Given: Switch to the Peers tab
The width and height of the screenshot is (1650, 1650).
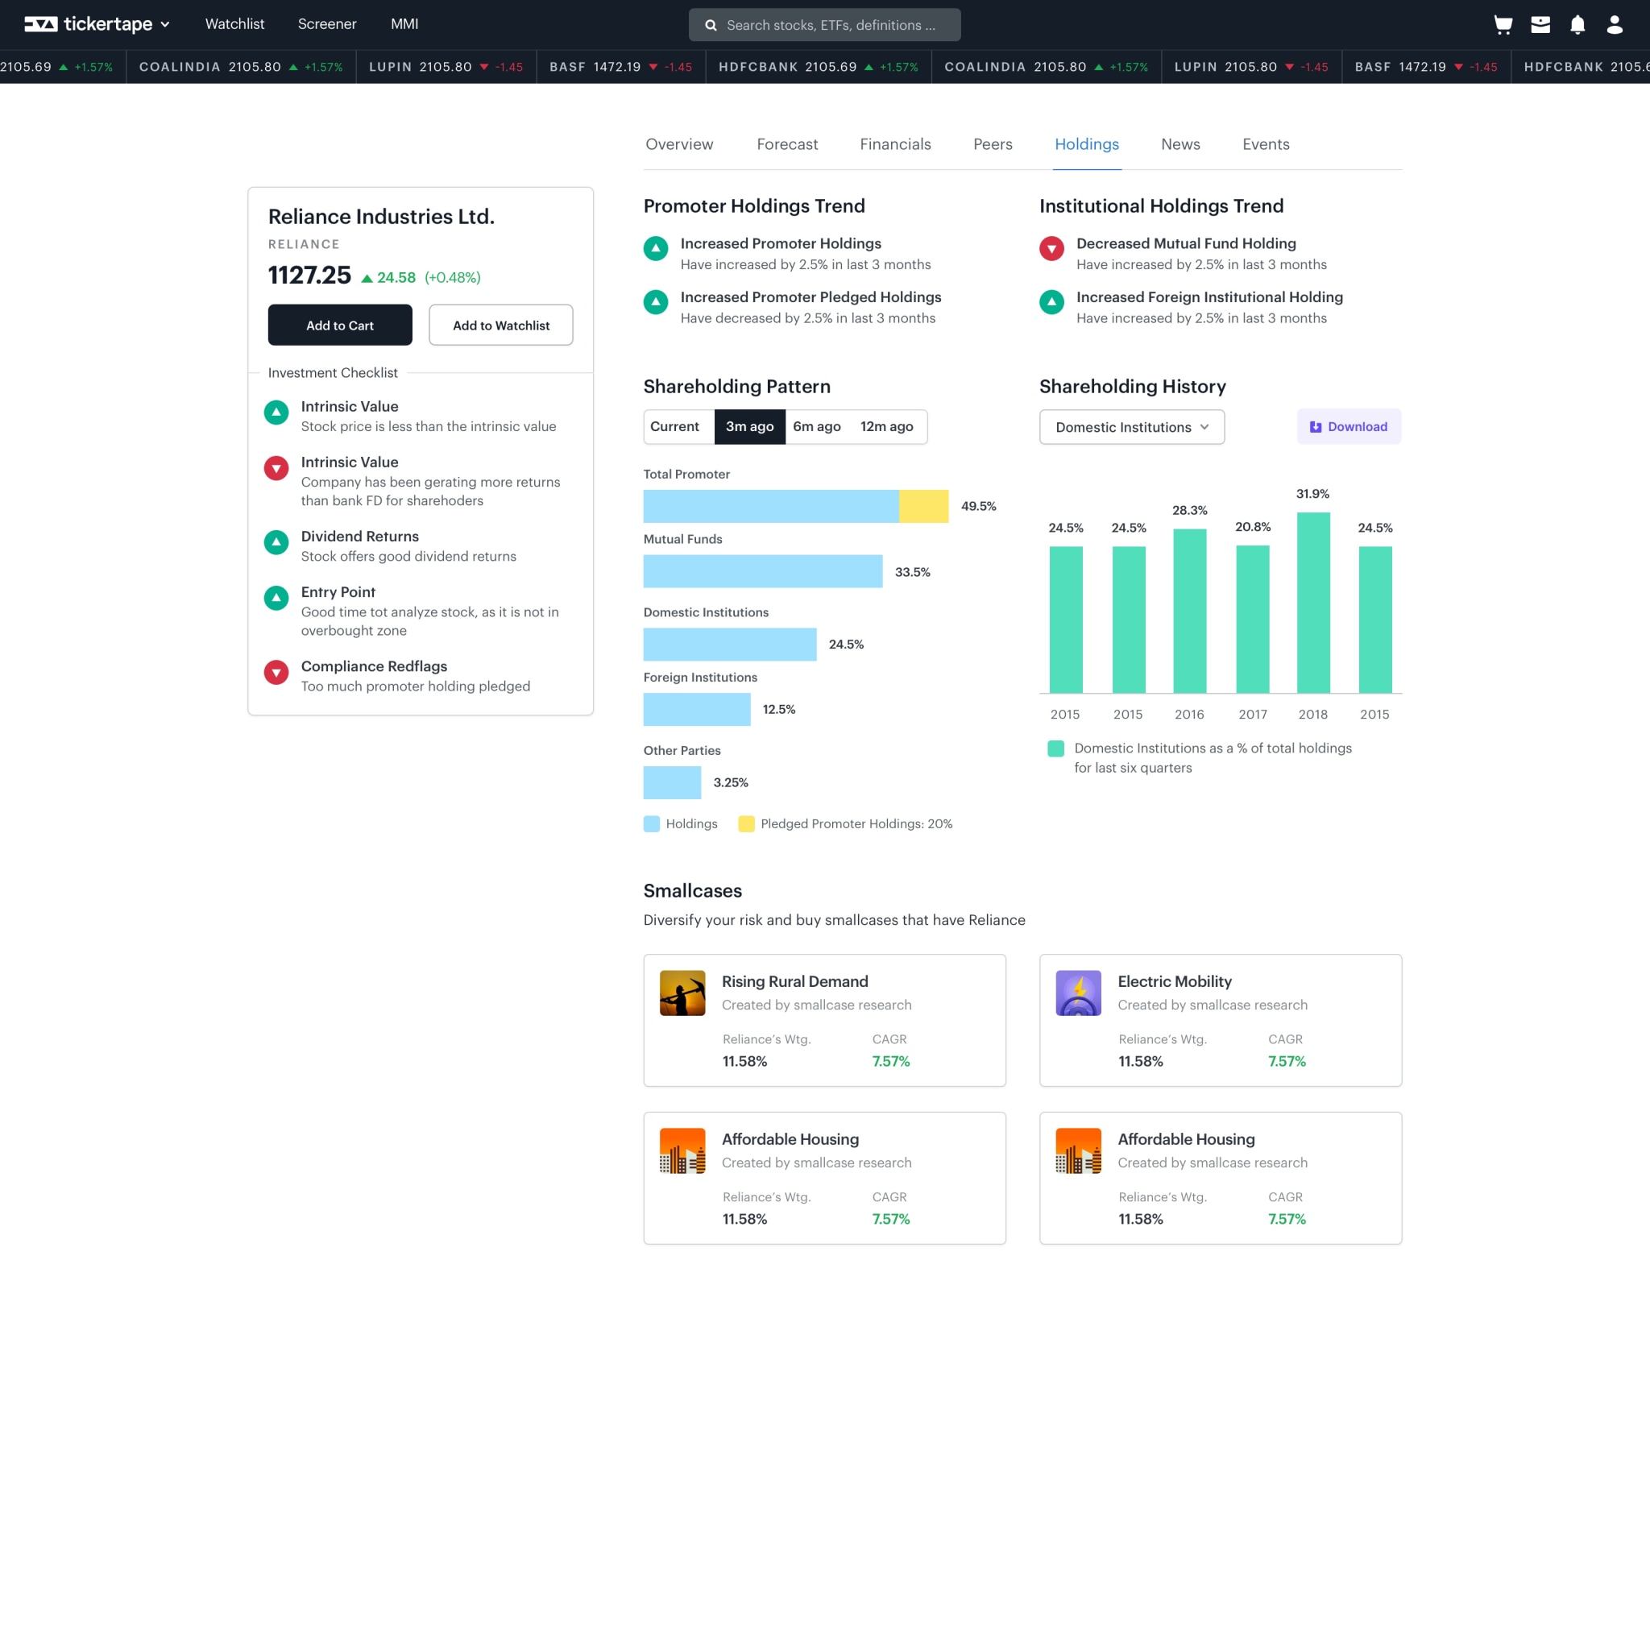Looking at the screenshot, I should coord(993,144).
